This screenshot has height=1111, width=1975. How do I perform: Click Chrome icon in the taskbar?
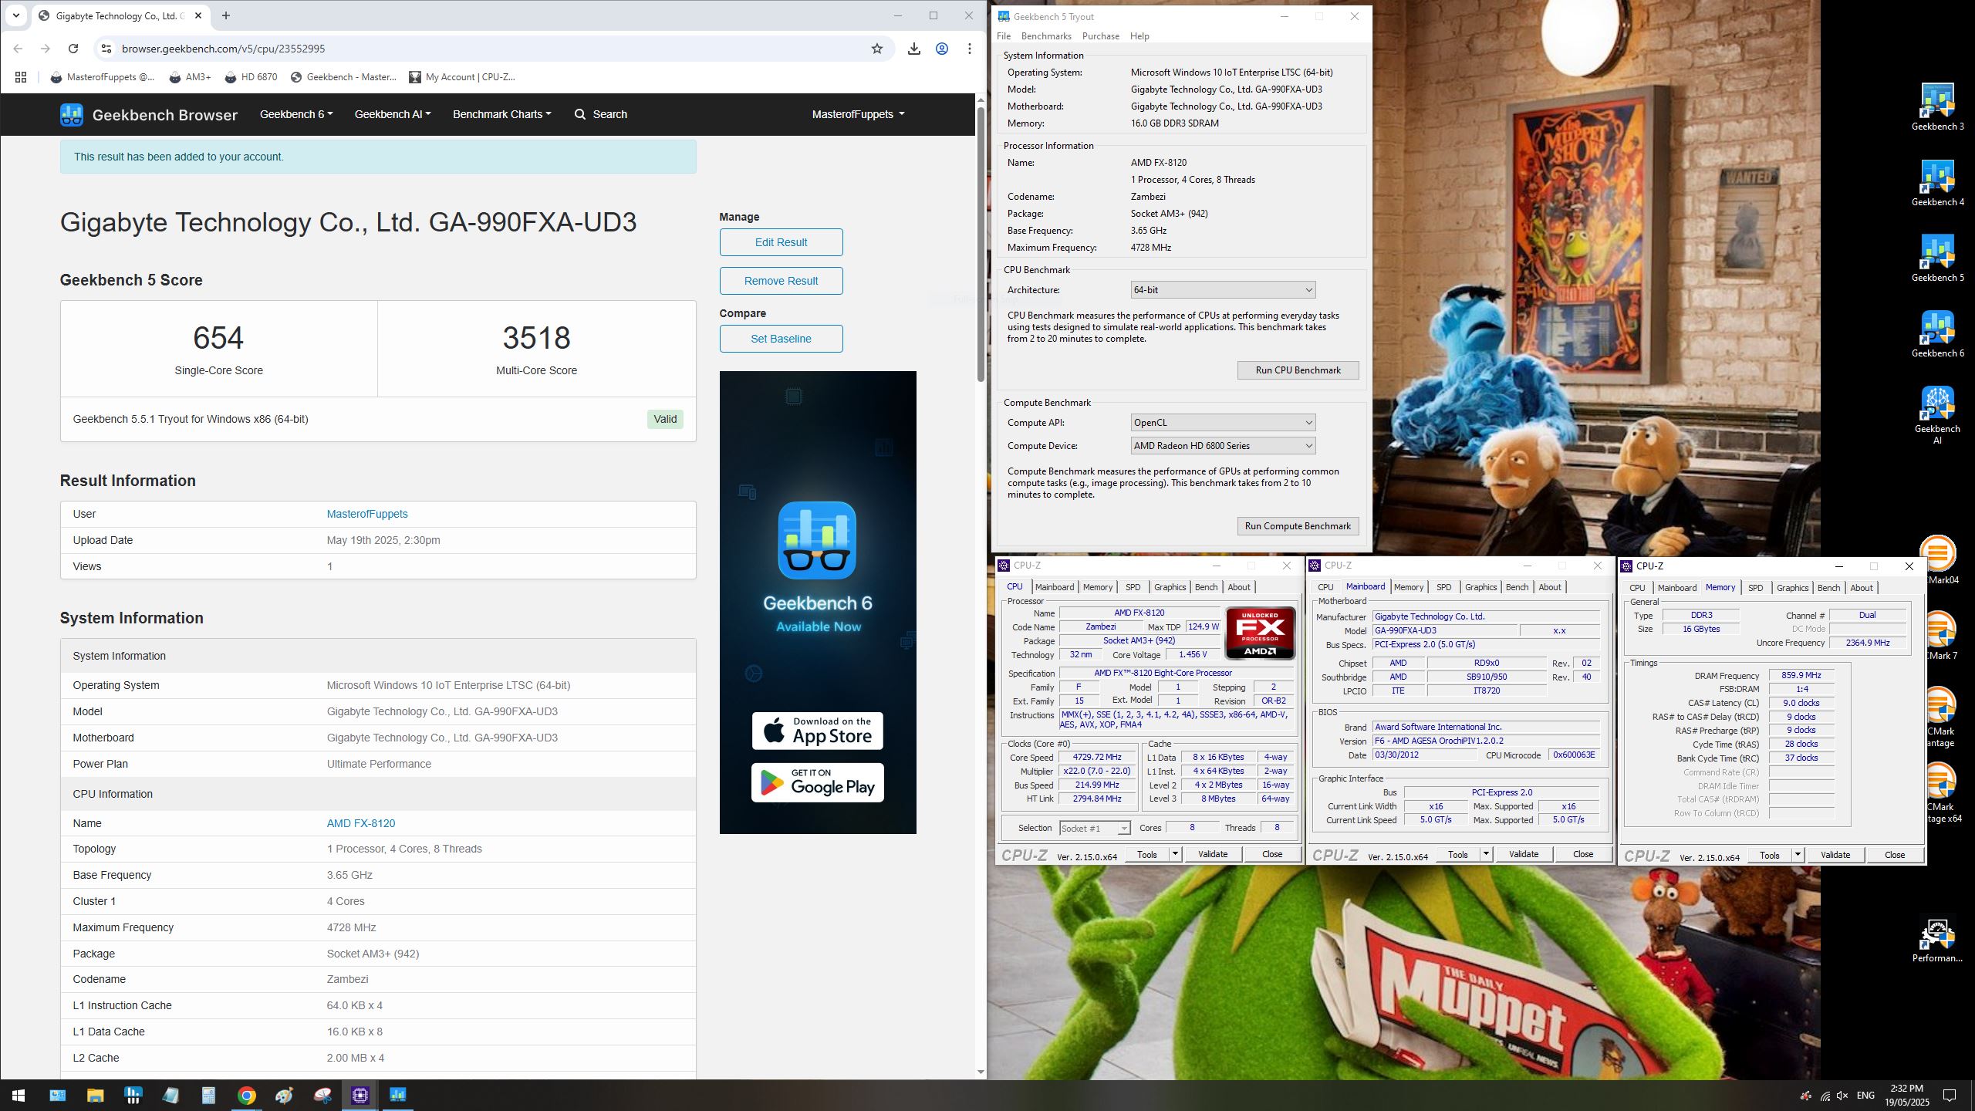[x=247, y=1096]
